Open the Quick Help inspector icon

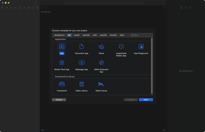190,8
